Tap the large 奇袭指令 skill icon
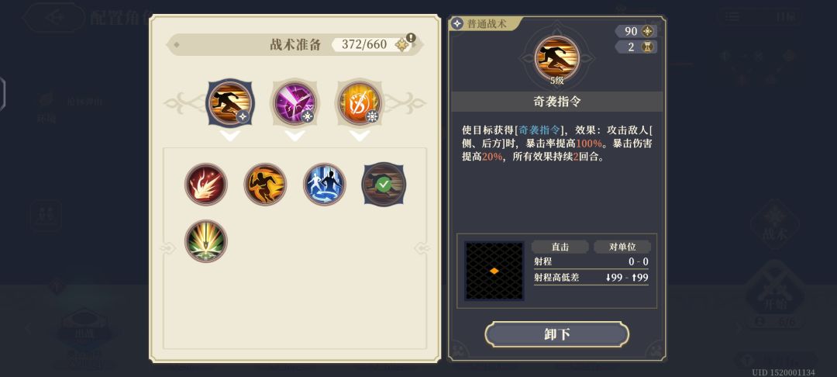The width and height of the screenshot is (837, 377). click(556, 57)
